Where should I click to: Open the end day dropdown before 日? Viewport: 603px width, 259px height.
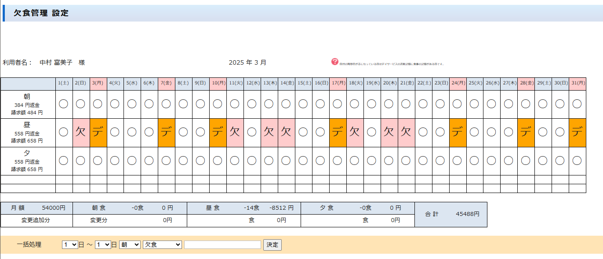[102, 244]
